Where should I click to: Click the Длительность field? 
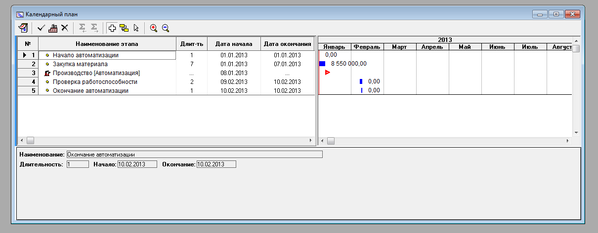[x=78, y=164]
